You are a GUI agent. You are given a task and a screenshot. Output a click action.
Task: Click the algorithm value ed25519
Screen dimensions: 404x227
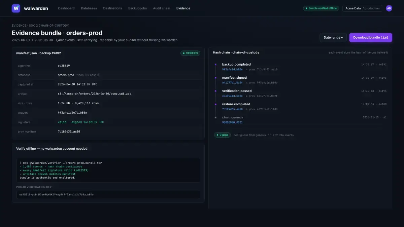[64, 66]
